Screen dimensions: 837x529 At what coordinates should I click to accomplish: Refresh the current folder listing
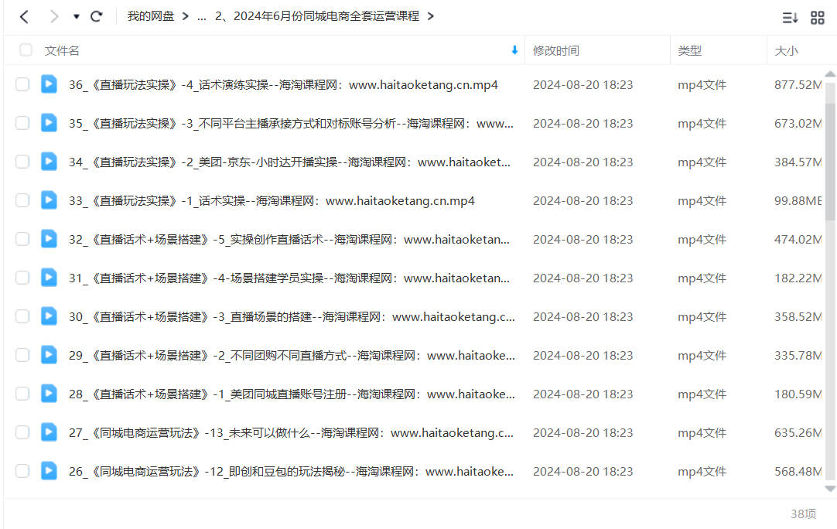pyautogui.click(x=97, y=16)
